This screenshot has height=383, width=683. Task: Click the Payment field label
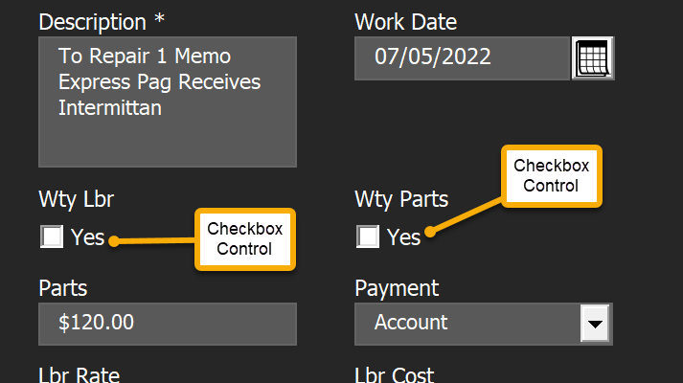[397, 287]
